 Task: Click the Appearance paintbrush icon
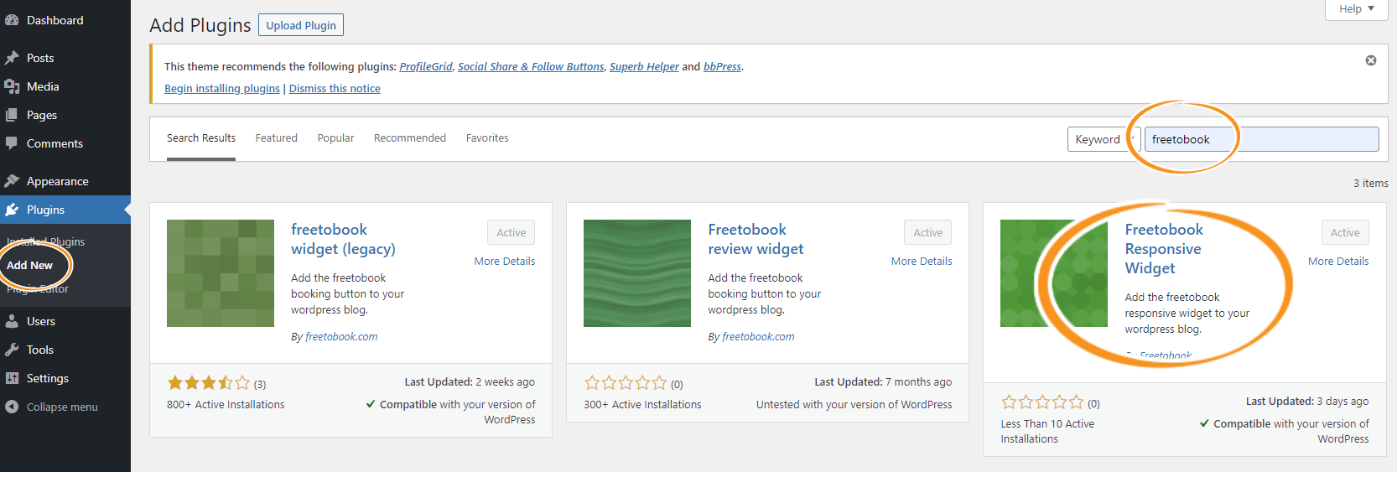pyautogui.click(x=12, y=181)
